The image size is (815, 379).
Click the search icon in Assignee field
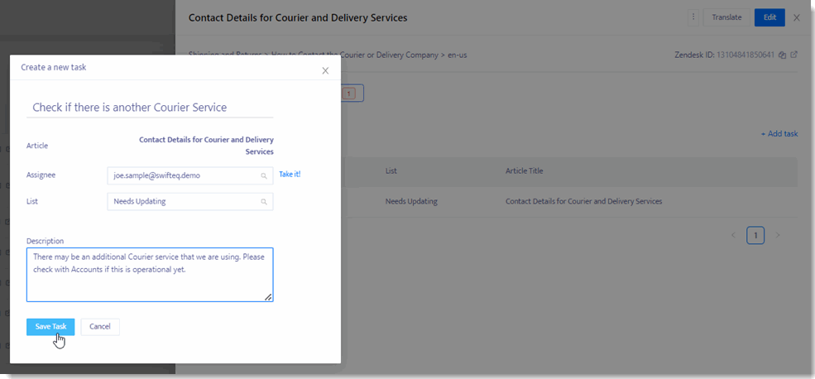point(264,176)
